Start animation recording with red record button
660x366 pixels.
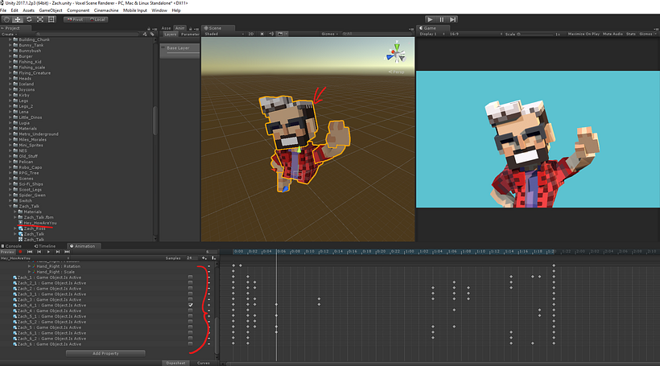pos(20,252)
